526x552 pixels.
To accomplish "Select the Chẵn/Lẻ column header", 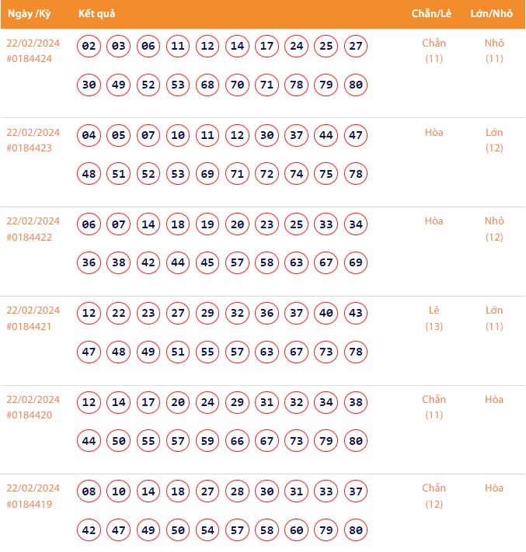I will click(434, 14).
